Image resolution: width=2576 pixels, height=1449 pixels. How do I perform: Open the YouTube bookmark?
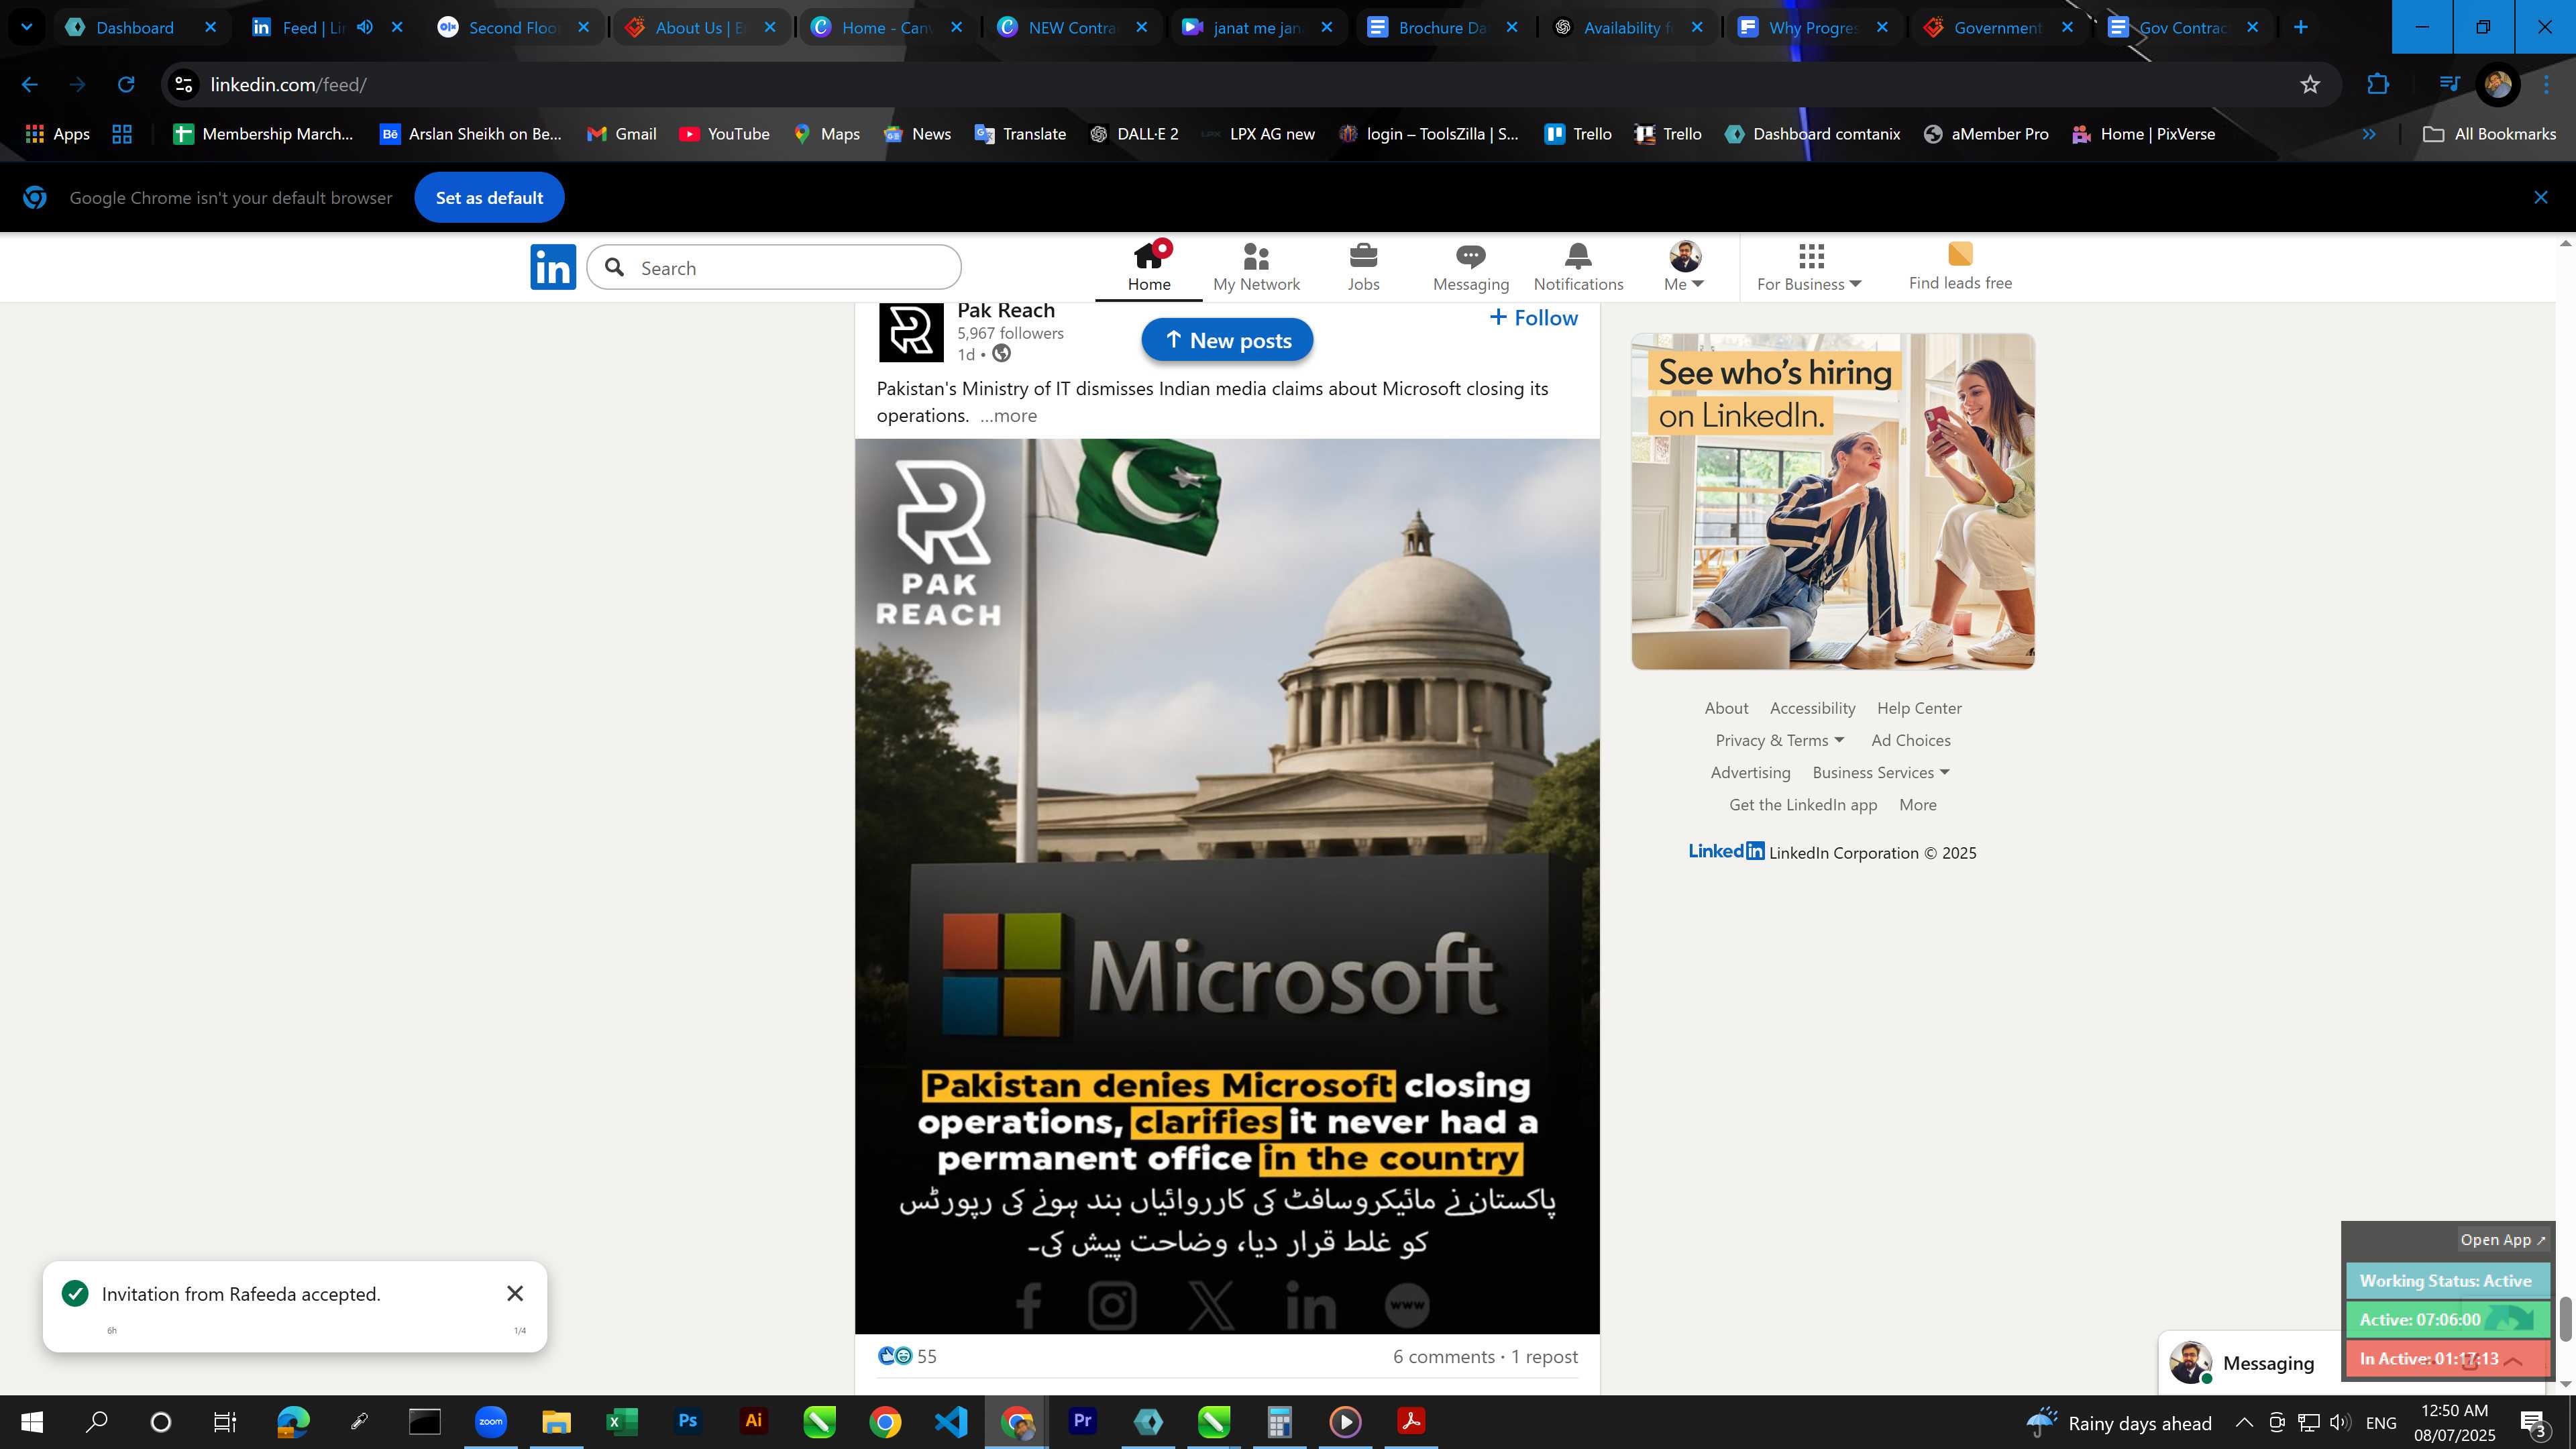724,134
